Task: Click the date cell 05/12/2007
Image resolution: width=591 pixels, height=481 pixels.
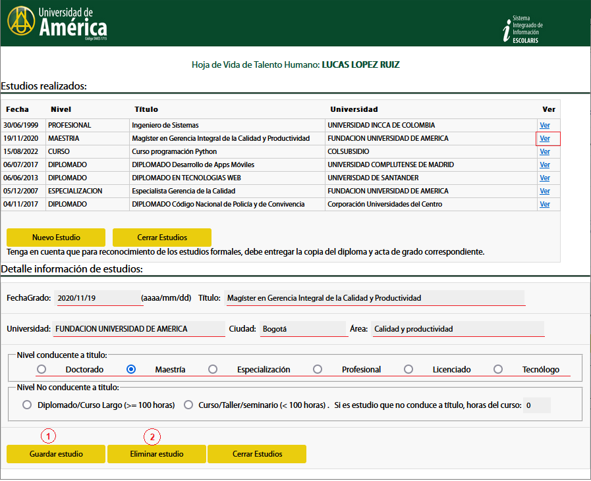Action: [23, 191]
